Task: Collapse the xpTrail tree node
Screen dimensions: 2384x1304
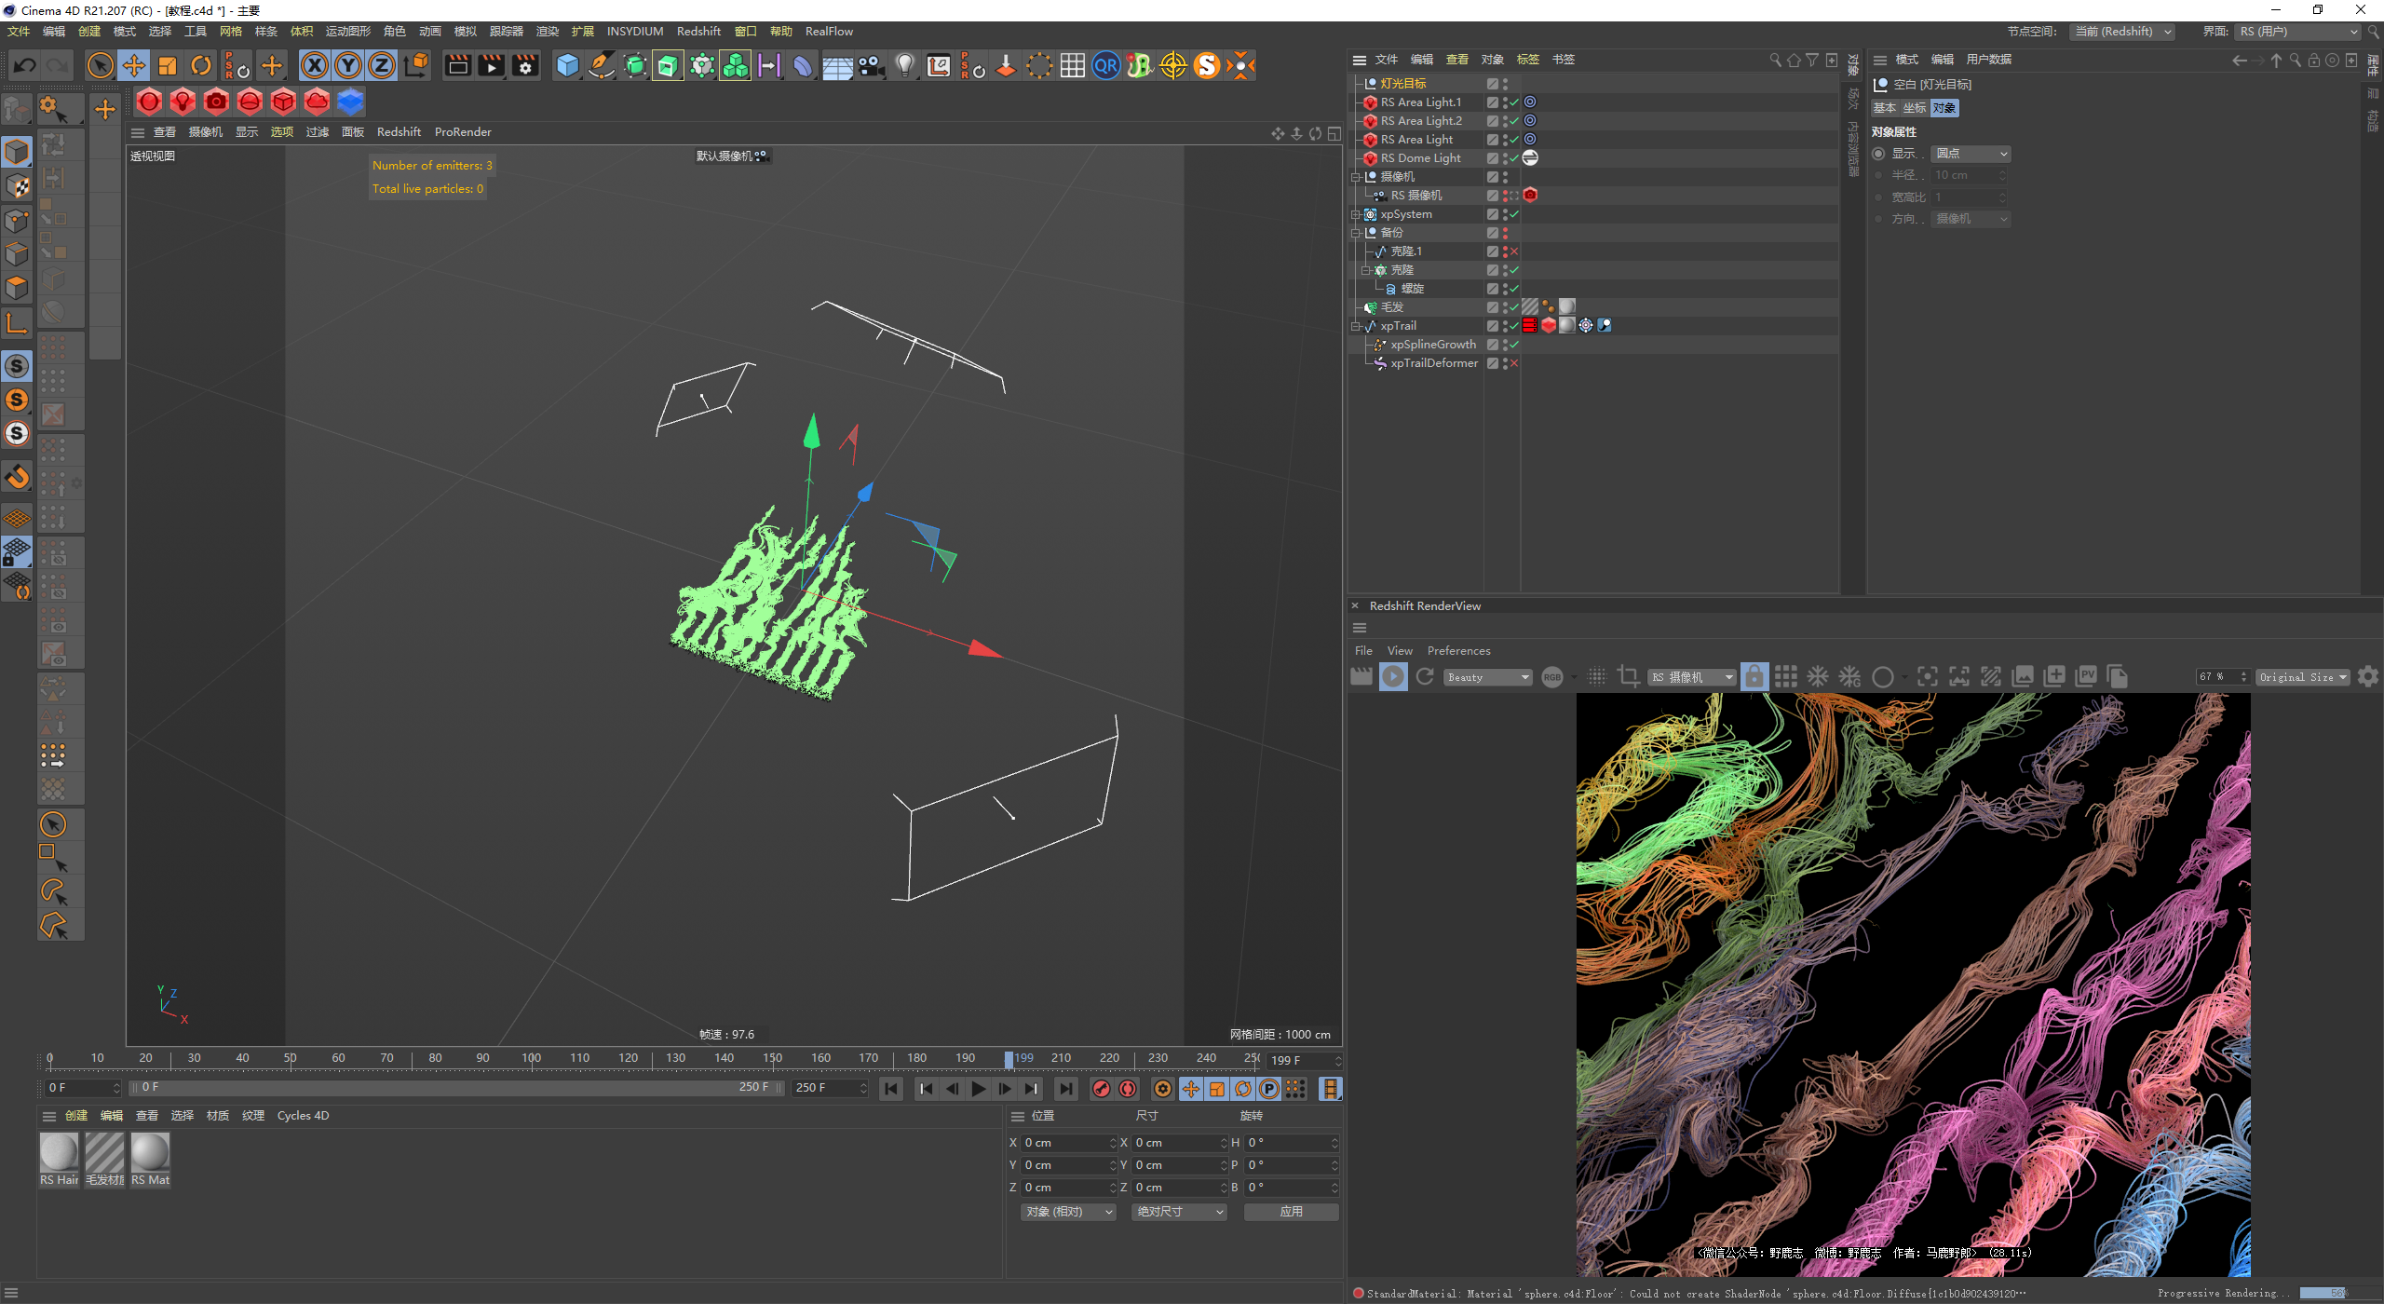Action: coord(1356,326)
